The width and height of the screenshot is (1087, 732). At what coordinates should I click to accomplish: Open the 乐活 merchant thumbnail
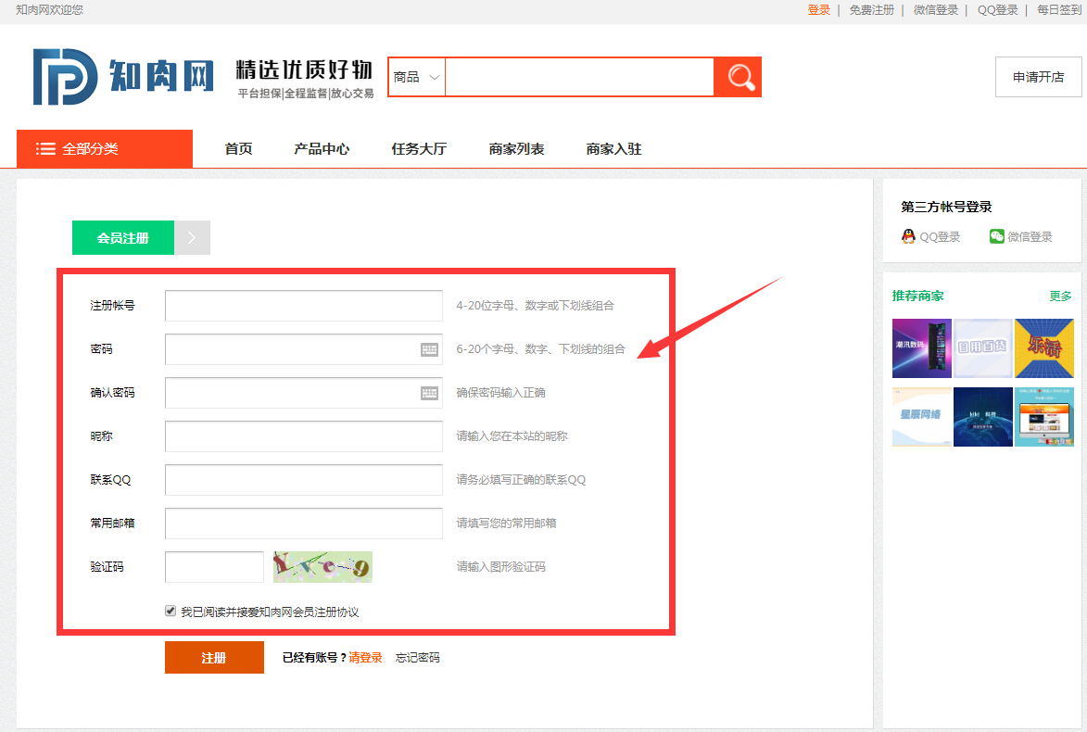(x=1043, y=347)
